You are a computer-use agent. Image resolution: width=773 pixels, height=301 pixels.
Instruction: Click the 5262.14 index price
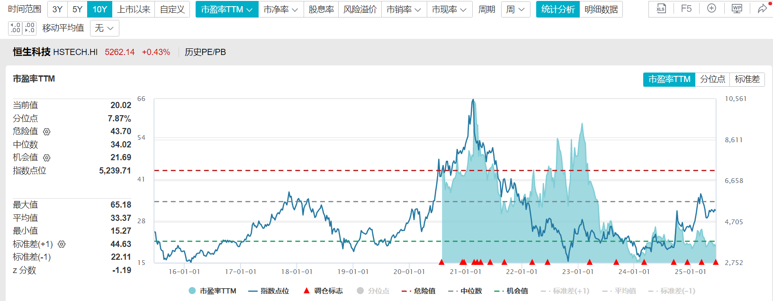click(120, 52)
